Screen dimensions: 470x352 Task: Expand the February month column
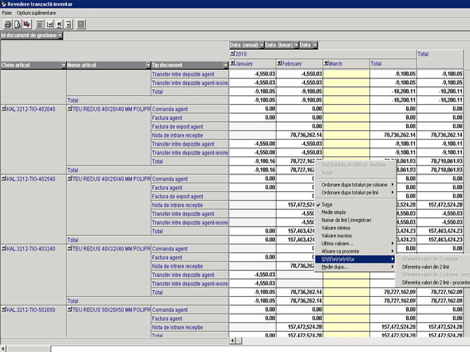[279, 63]
